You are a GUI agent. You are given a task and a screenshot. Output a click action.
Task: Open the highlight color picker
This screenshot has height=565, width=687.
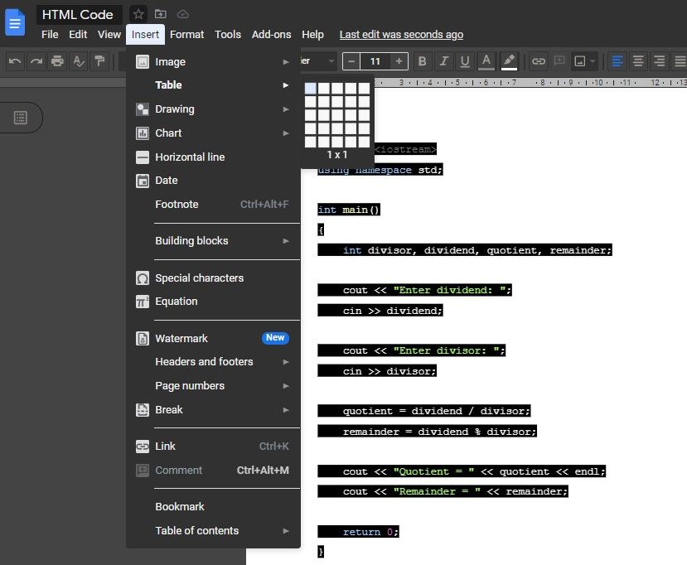(x=510, y=60)
